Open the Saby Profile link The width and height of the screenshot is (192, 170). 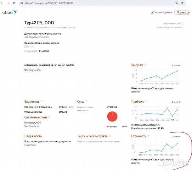(x=30, y=145)
